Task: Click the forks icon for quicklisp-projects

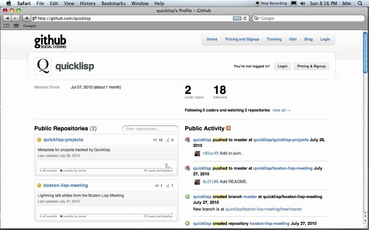Action: pyautogui.click(x=168, y=140)
